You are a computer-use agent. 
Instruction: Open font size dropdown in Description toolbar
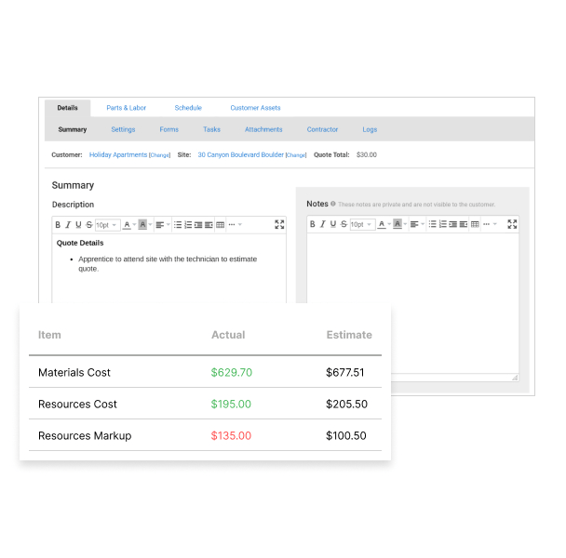(x=107, y=225)
